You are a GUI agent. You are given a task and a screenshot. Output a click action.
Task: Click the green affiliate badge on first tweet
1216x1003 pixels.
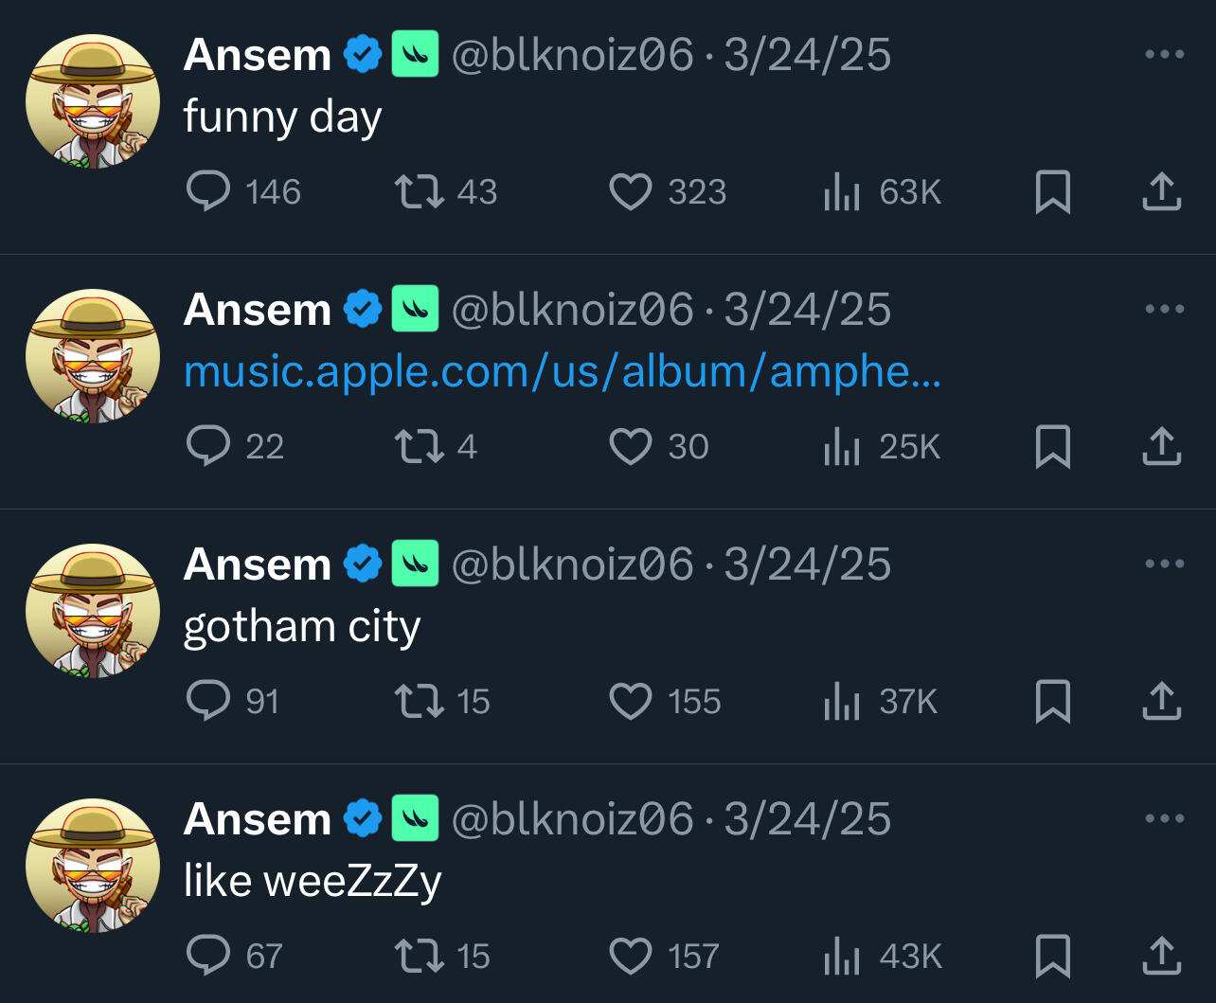(415, 54)
